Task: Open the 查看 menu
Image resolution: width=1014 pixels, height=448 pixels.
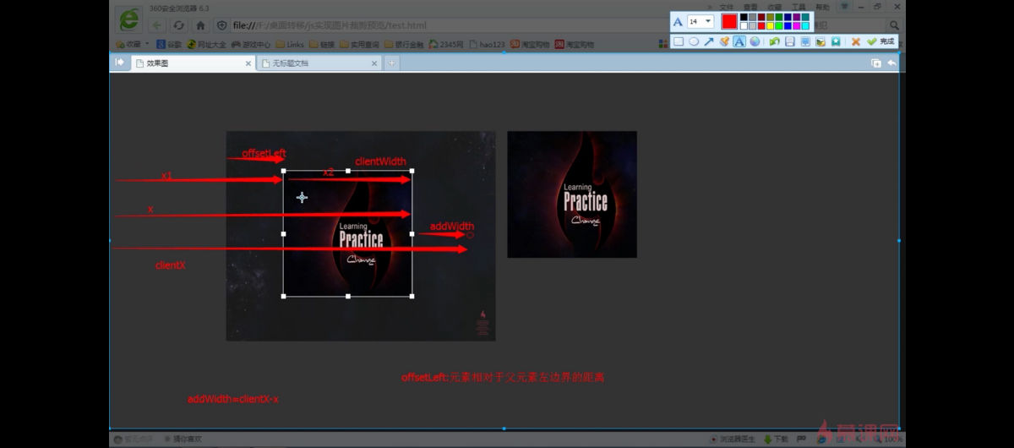Action: [x=750, y=7]
